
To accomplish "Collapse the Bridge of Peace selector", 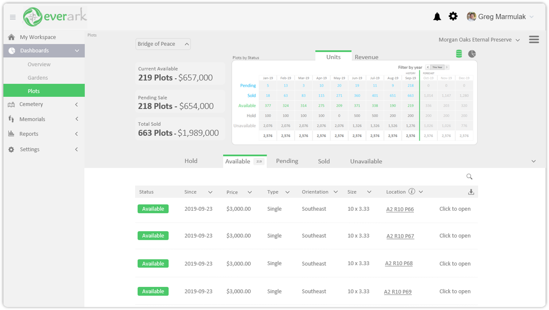I will coord(187,44).
